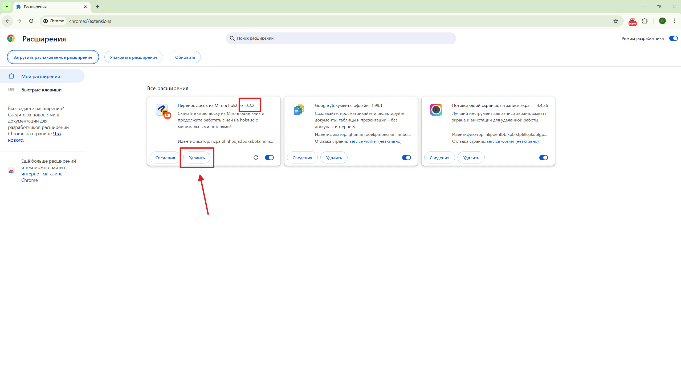Viewport: 681px width, 366px height.
Task: Disable the Miro to holst.so extension toggle
Action: pos(269,158)
